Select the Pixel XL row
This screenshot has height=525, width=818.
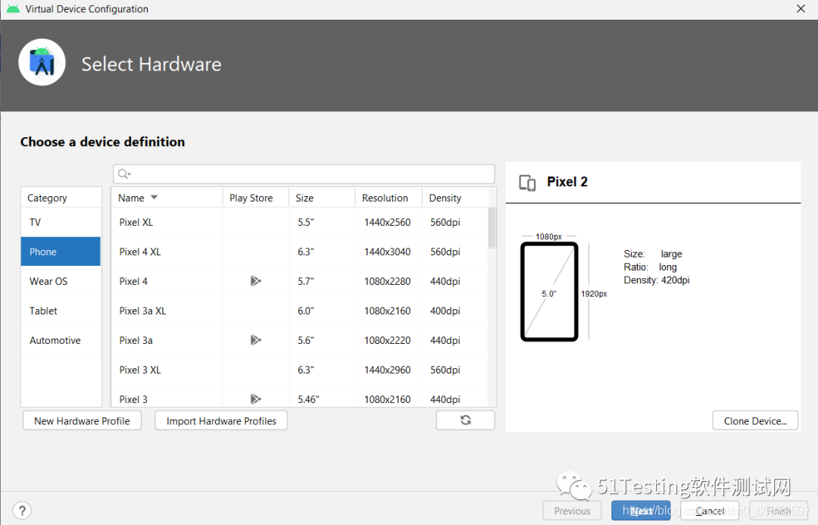[x=299, y=222]
